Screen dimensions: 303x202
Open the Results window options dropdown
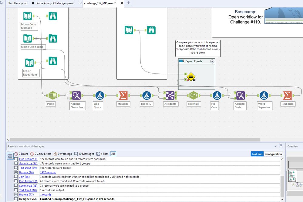point(275,146)
